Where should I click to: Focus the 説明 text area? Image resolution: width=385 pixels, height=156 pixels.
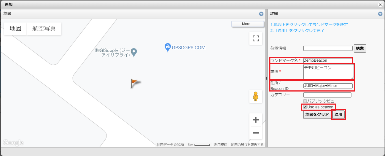point(328,72)
